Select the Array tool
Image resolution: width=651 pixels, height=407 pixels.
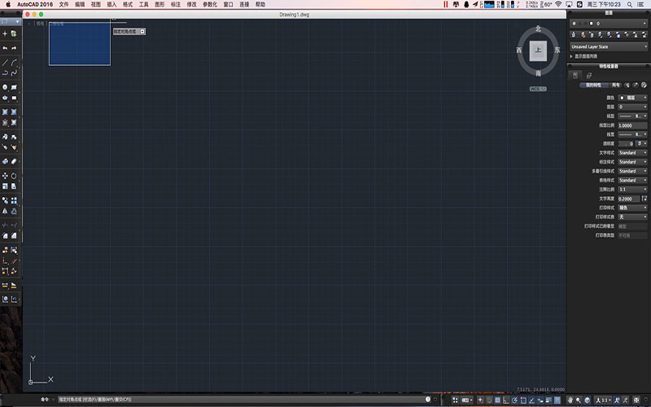point(14,200)
